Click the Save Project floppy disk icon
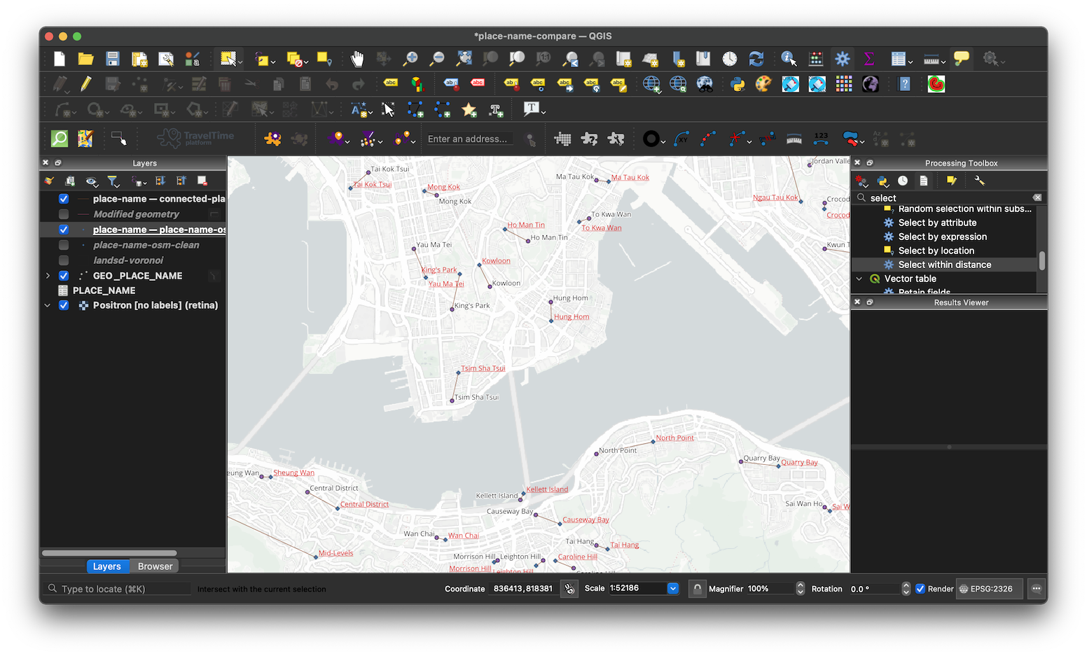 113,59
